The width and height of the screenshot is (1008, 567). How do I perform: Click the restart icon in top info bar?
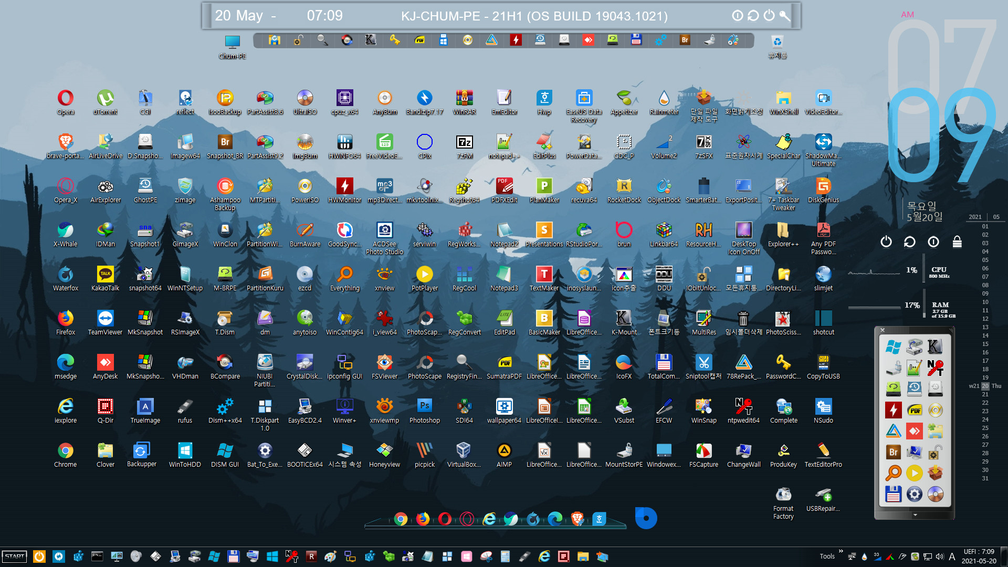(753, 15)
